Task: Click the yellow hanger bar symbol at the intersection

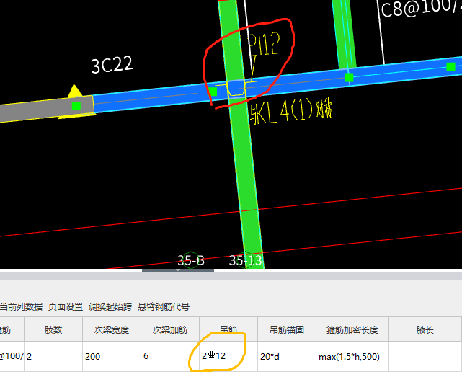Action: pyautogui.click(x=236, y=89)
